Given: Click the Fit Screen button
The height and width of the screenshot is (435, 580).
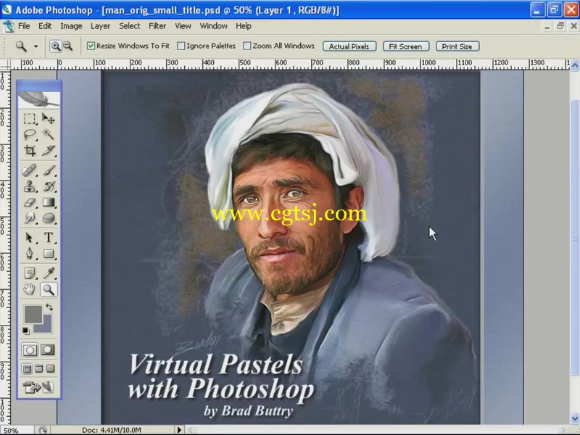Looking at the screenshot, I should pos(405,46).
